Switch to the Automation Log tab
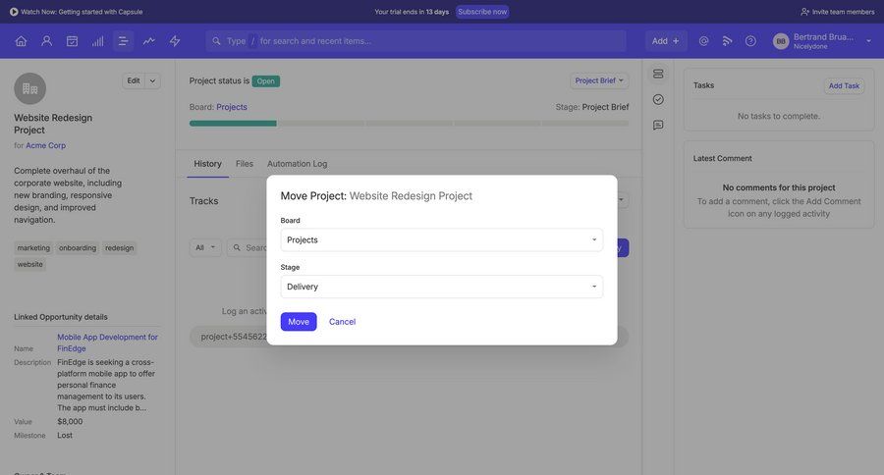The image size is (884, 475). pyautogui.click(x=297, y=164)
